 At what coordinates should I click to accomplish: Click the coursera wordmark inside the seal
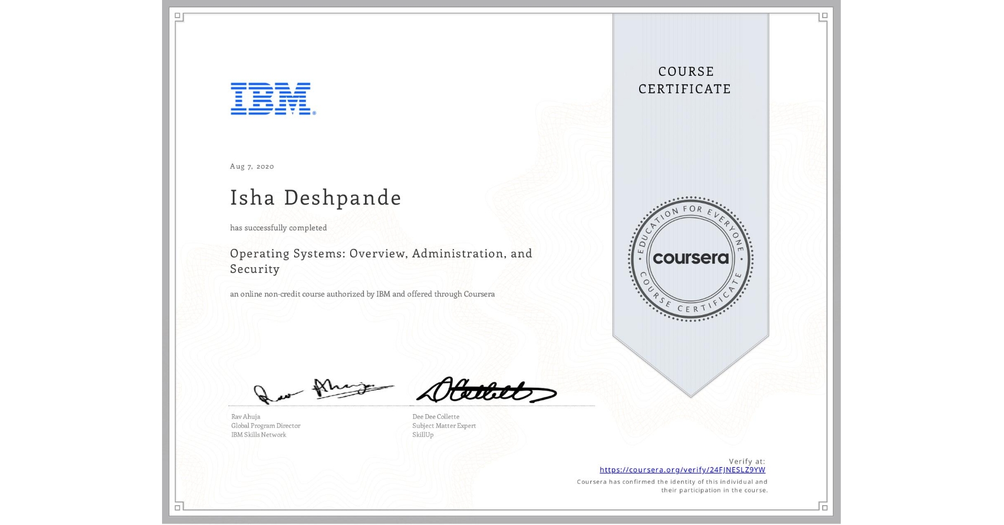[691, 258]
